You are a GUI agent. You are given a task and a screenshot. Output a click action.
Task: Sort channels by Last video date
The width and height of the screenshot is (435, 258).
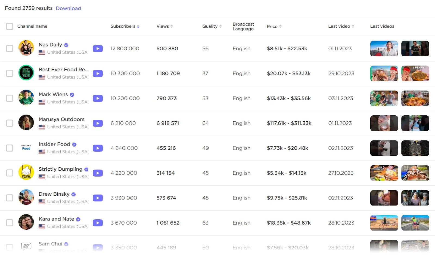(353, 26)
